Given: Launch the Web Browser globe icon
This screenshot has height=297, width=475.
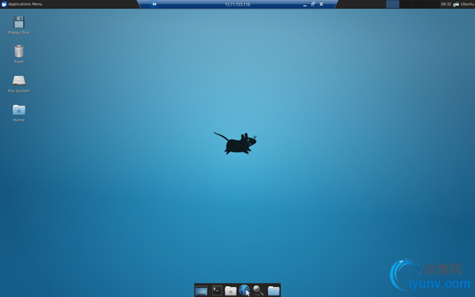Looking at the screenshot, I should (244, 290).
